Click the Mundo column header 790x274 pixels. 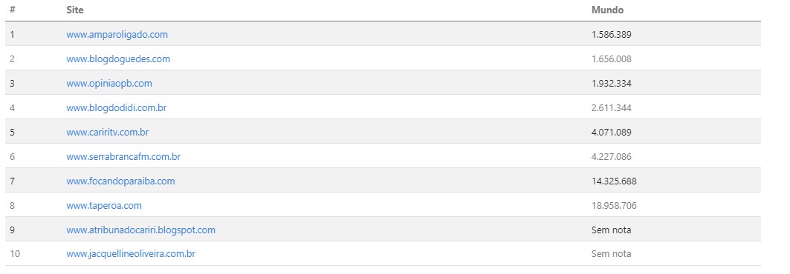[607, 10]
